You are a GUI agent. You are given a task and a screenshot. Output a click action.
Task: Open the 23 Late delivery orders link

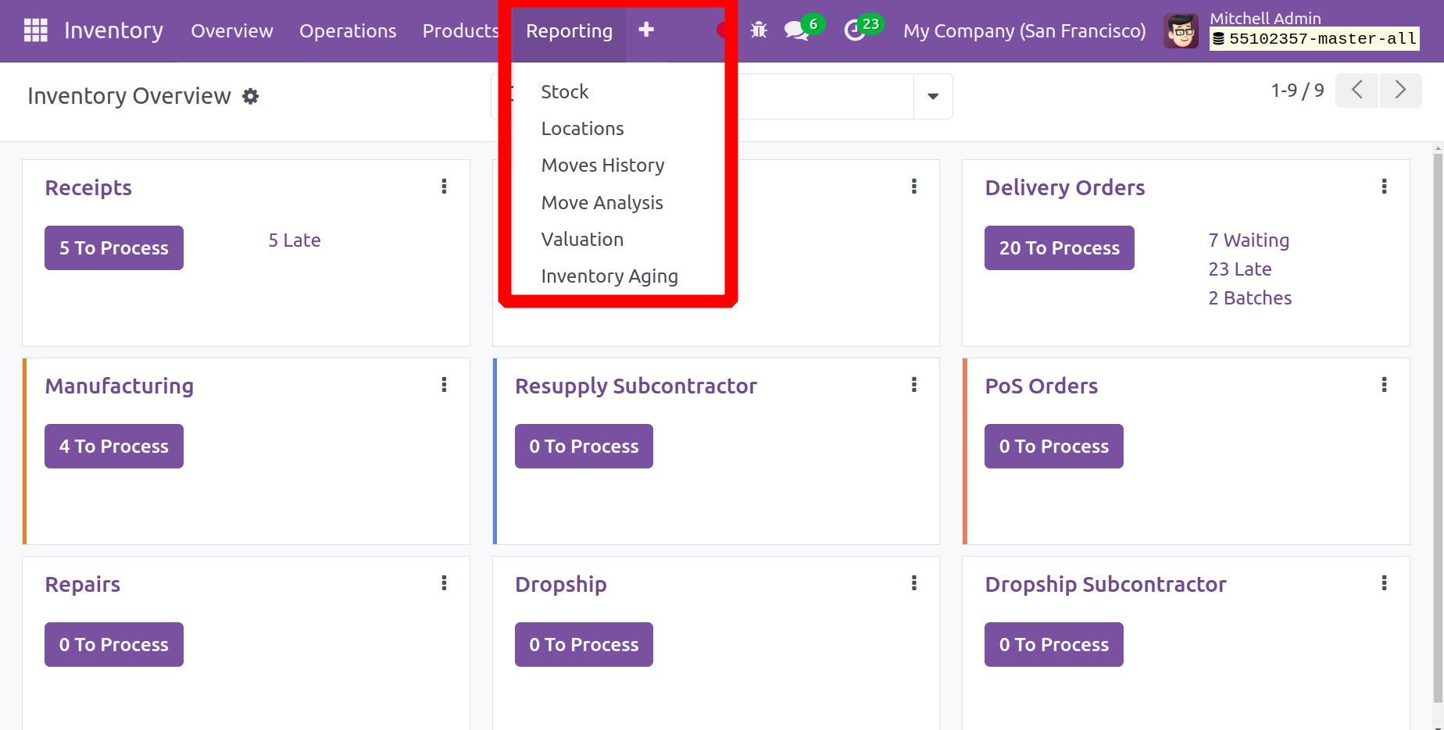click(x=1239, y=269)
